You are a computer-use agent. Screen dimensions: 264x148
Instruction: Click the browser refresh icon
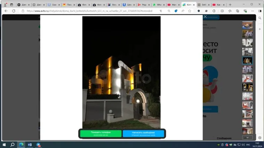(x=14, y=11)
